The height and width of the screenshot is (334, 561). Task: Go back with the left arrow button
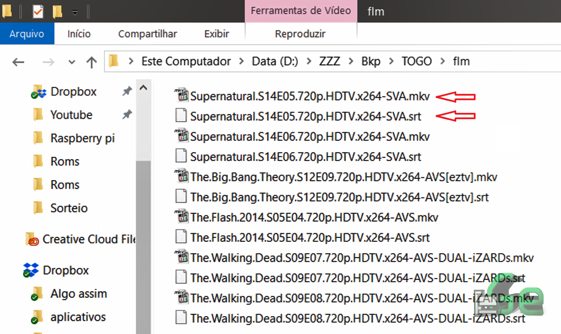click(18, 62)
